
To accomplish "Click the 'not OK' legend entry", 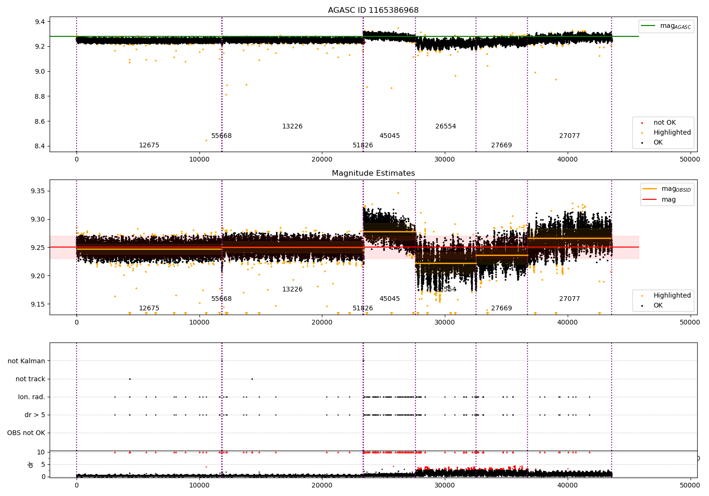I will tap(664, 123).
